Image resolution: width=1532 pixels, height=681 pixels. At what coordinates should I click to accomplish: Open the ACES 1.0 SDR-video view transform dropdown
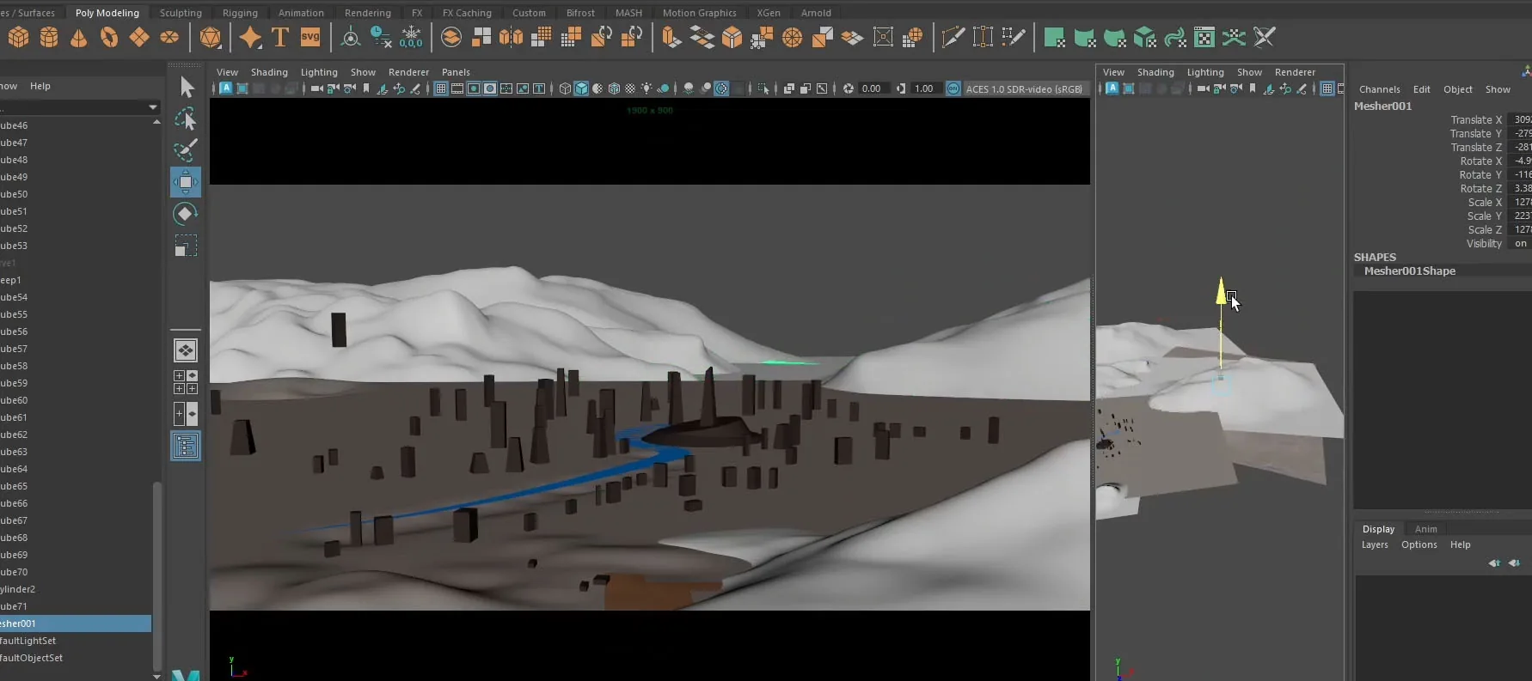1023,88
